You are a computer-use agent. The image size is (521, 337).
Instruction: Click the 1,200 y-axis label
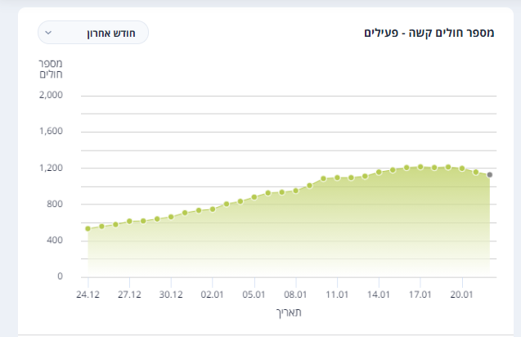pos(51,168)
